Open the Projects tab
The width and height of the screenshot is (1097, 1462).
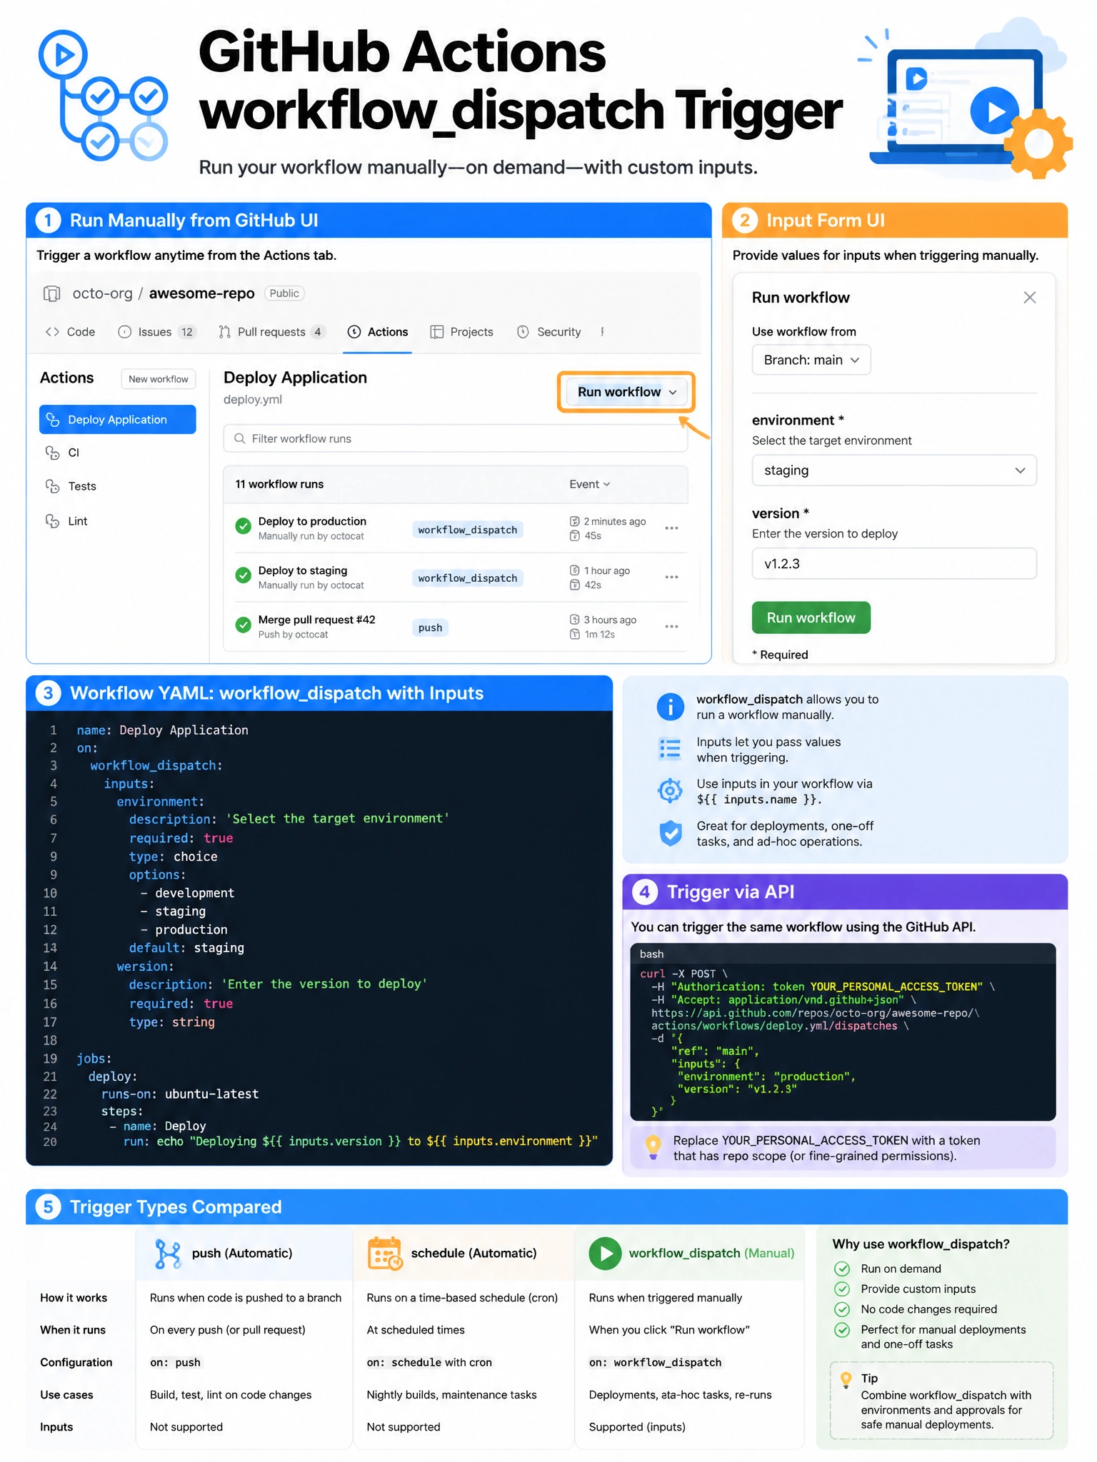[462, 332]
